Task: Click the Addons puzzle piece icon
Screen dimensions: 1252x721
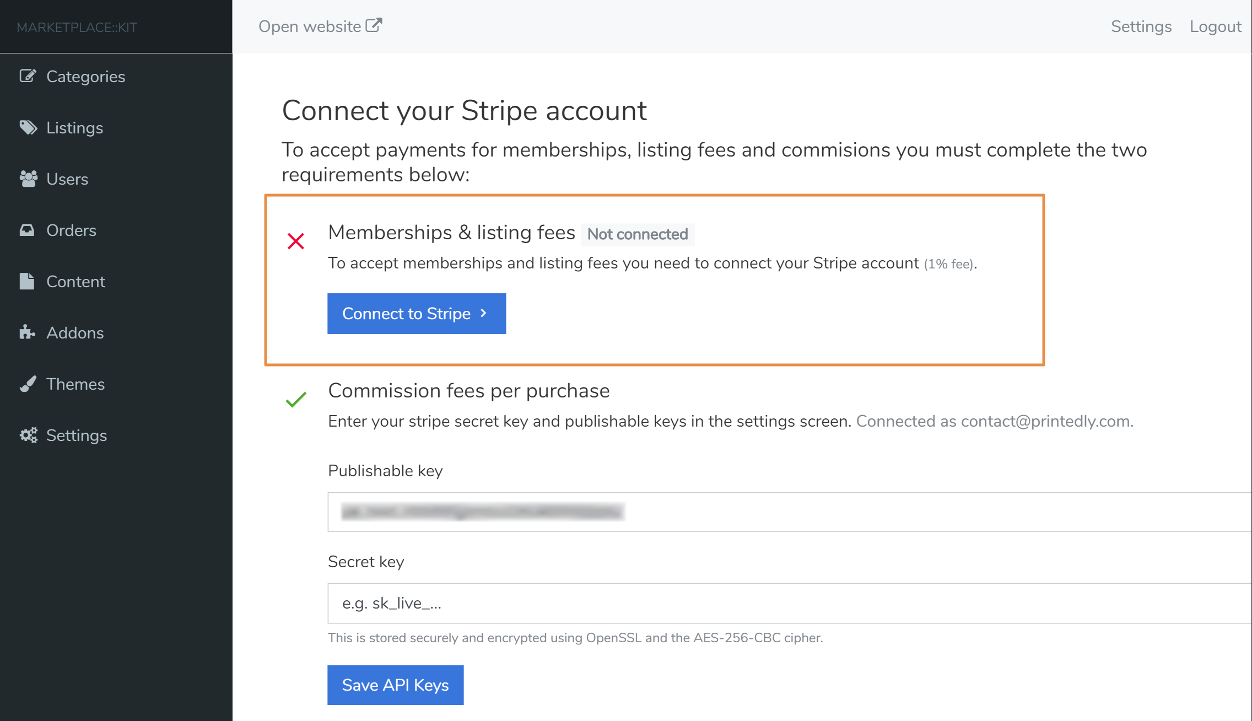Action: (x=27, y=332)
